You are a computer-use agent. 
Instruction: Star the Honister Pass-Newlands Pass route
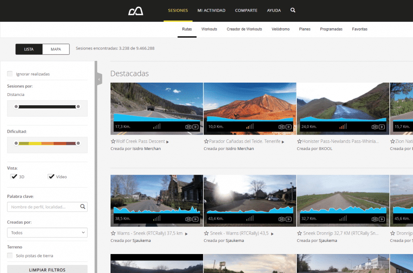300,142
